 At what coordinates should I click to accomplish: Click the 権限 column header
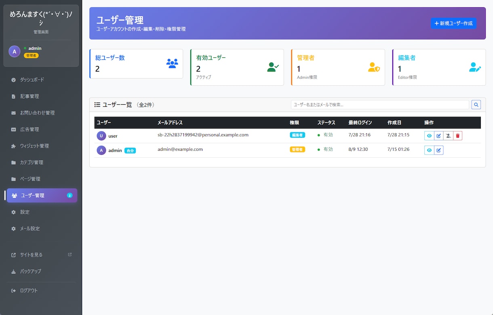[294, 123]
